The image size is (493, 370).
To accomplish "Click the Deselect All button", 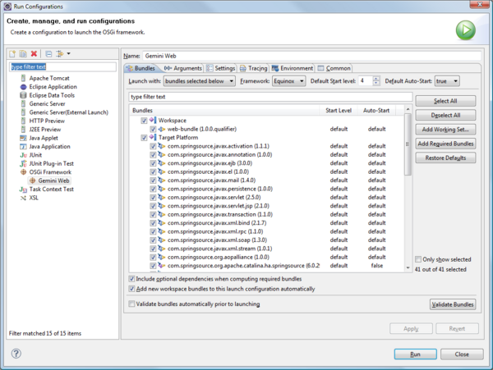I will pyautogui.click(x=445, y=115).
